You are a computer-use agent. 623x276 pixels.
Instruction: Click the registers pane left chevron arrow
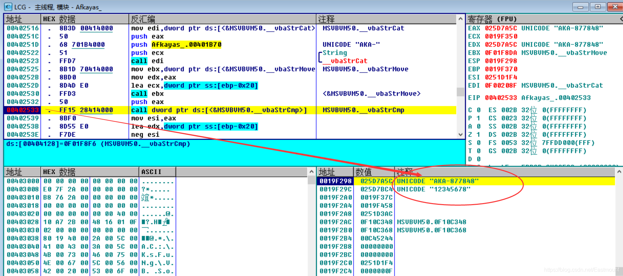[621, 19]
